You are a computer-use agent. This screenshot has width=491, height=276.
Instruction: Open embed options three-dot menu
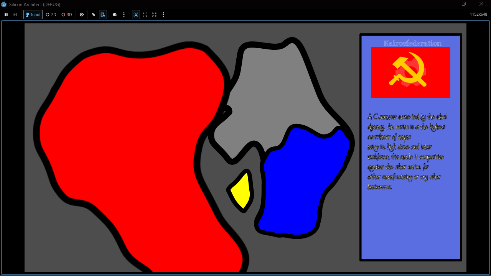click(x=163, y=15)
